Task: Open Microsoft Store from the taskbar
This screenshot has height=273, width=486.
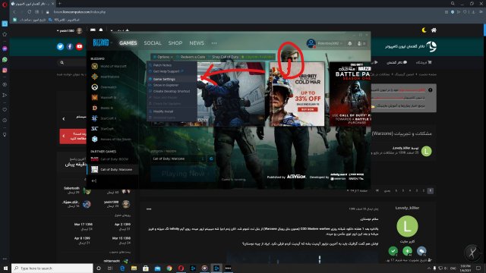Action: [146, 268]
